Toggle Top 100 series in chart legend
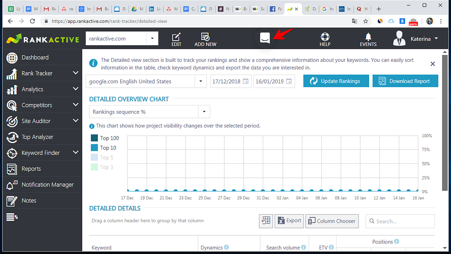The width and height of the screenshot is (451, 254). [x=105, y=138]
